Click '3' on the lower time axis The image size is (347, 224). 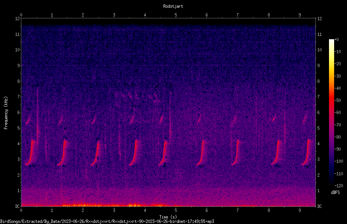(x=114, y=210)
